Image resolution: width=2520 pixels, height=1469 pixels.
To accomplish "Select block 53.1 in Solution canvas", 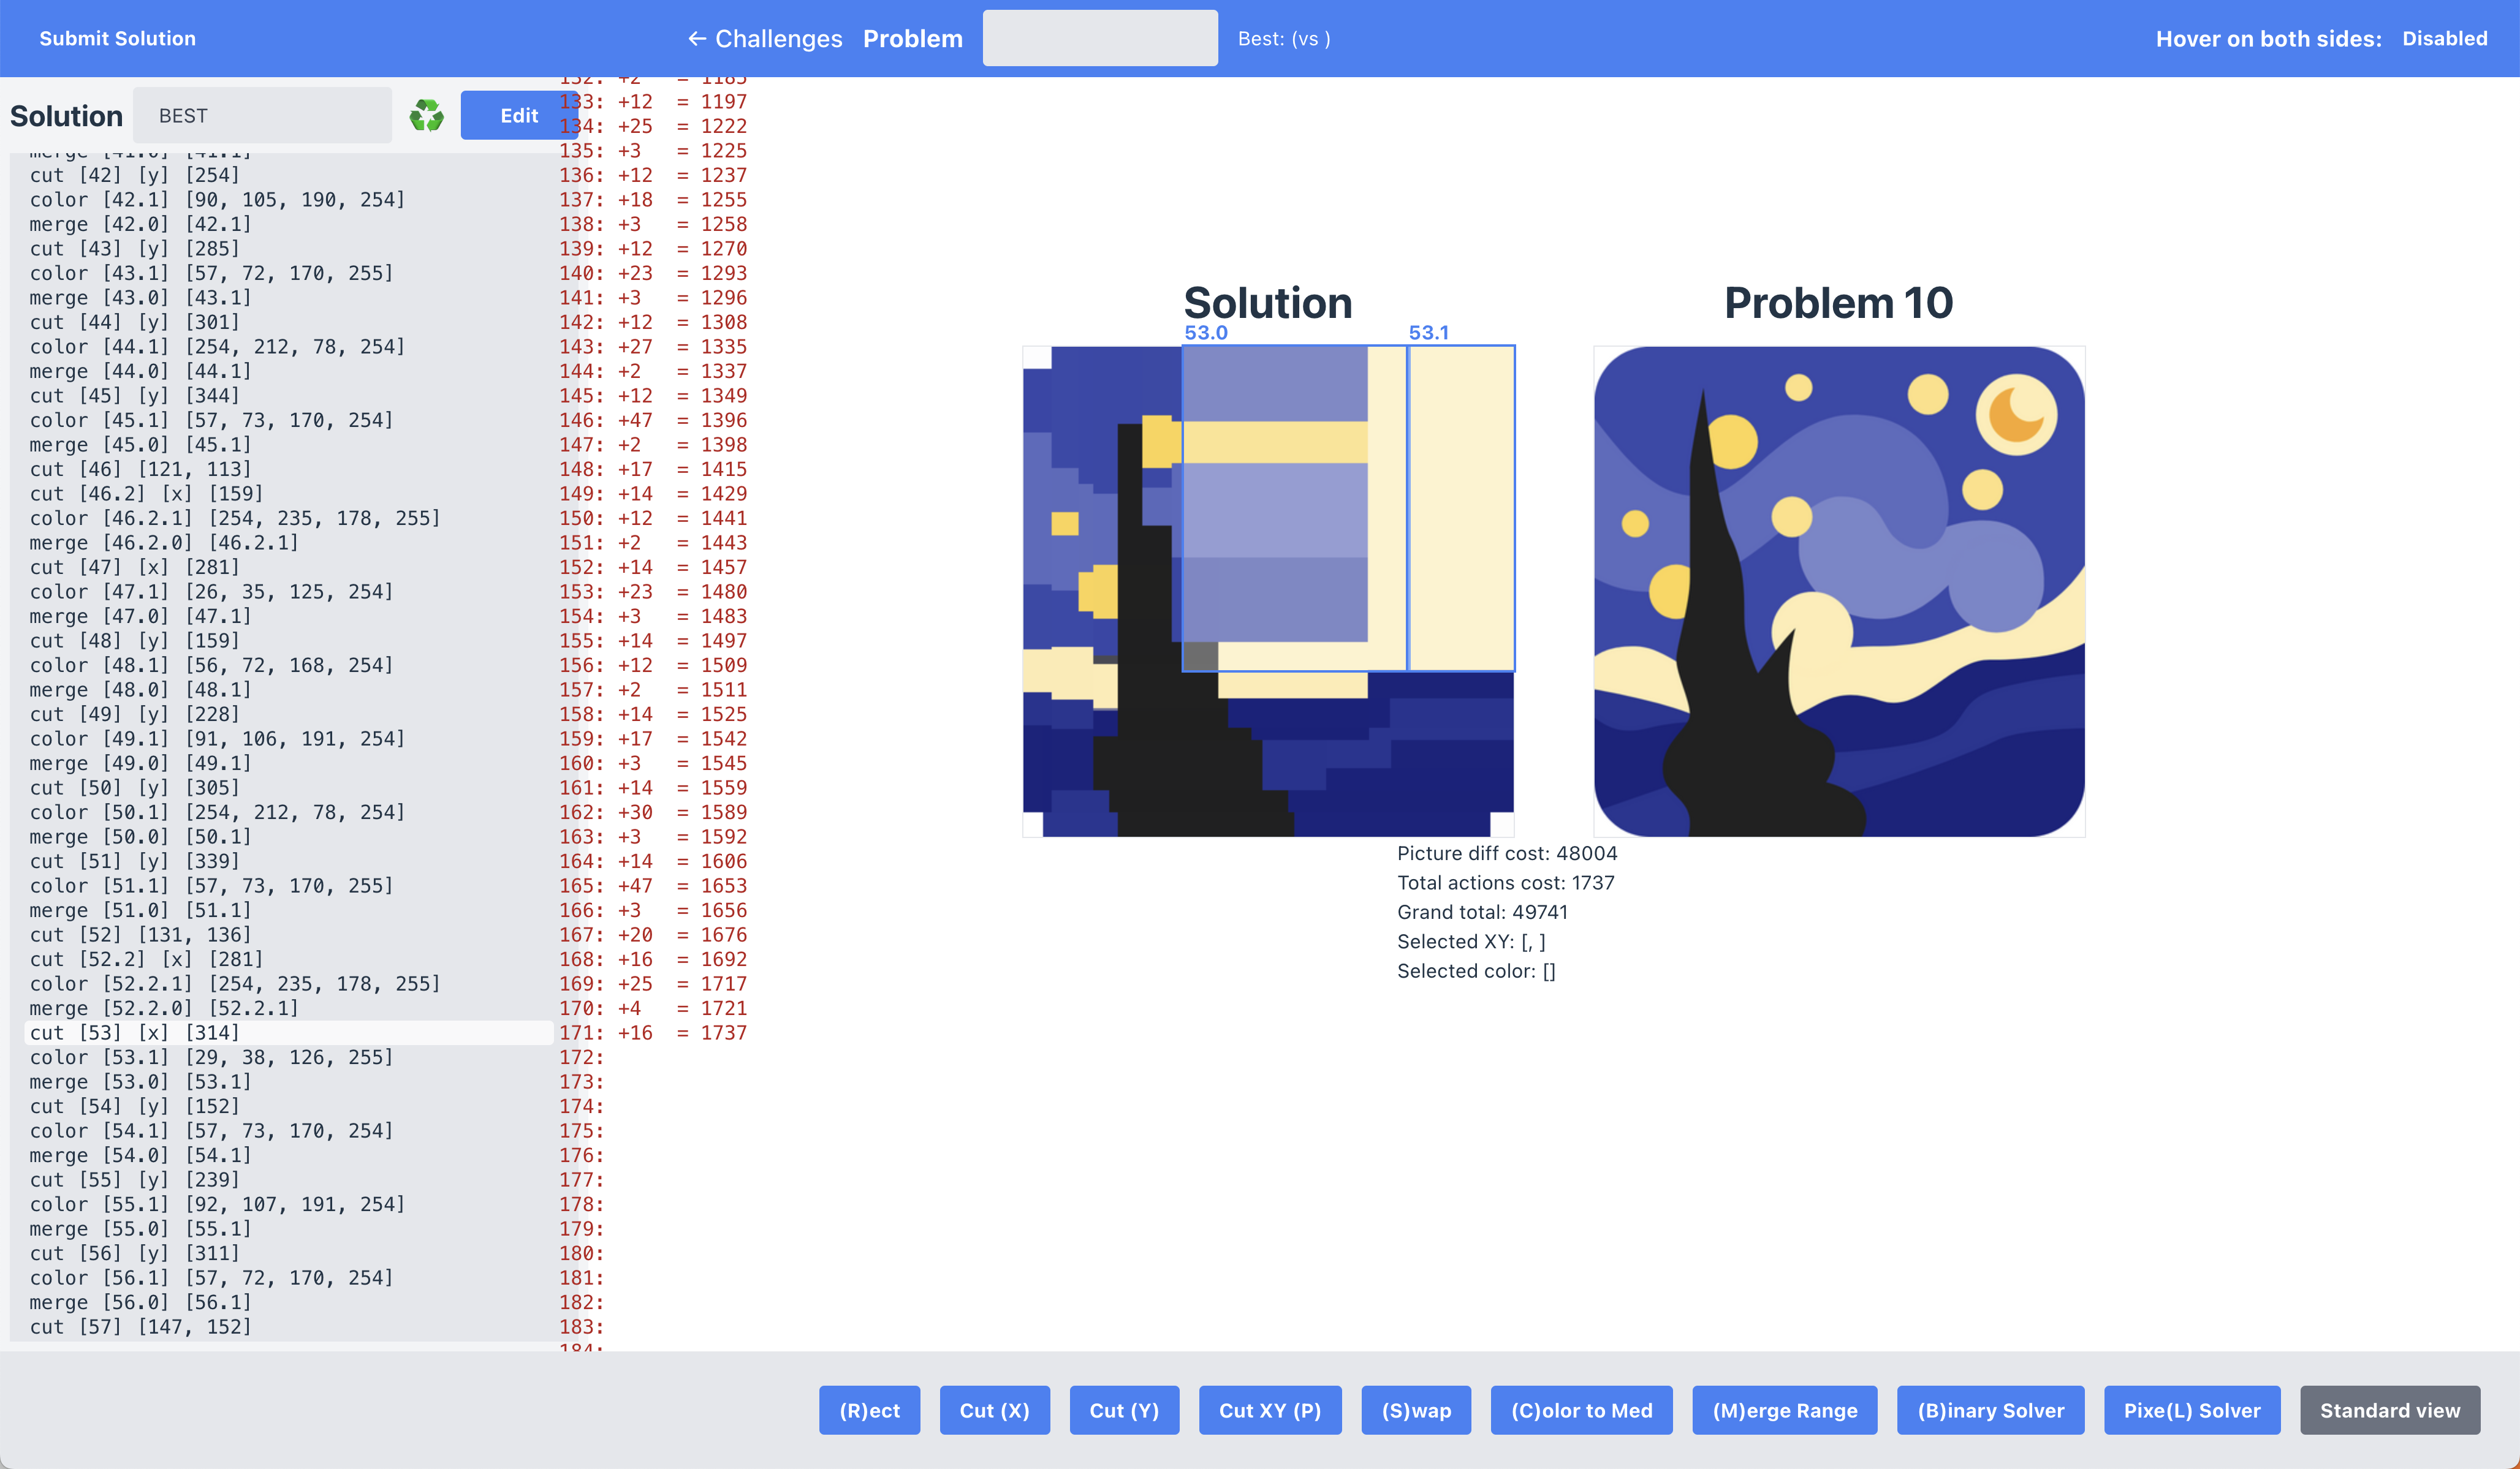I will click(x=1461, y=508).
